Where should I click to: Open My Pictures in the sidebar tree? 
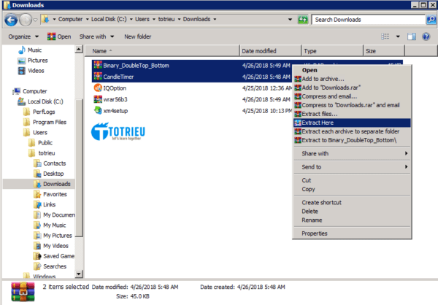[x=53, y=236]
